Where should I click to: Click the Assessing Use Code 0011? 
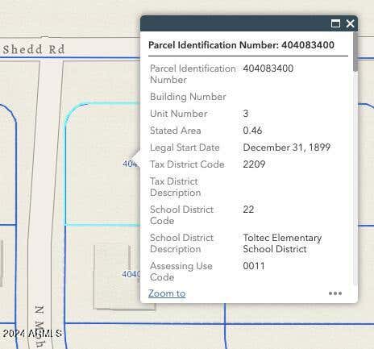coord(254,266)
